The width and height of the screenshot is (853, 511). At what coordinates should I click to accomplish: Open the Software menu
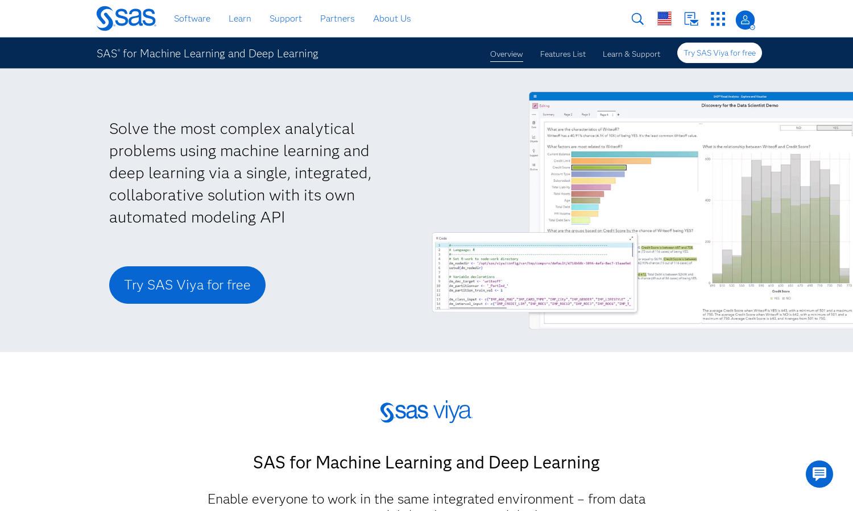[192, 18]
